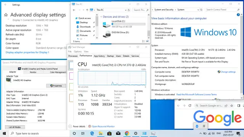This screenshot has height=137, width=244.
Task: Open Control Panel address dropdown arrow
Action: tap(198, 10)
